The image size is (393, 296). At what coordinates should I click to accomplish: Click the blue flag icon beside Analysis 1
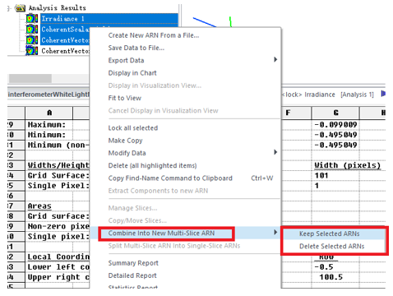pos(383,94)
